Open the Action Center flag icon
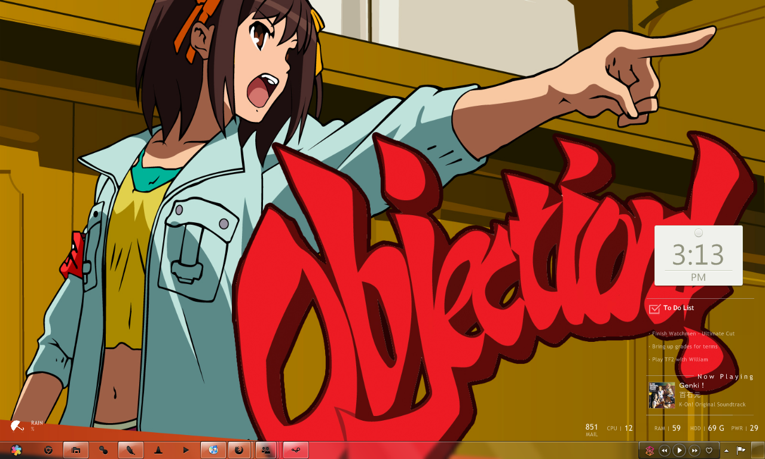 (x=740, y=451)
